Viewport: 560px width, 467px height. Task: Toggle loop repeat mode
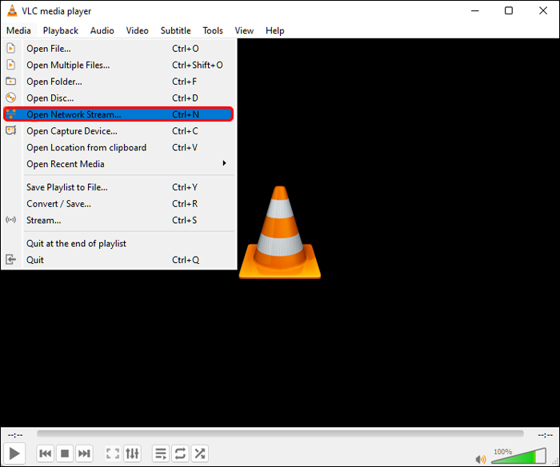[180, 453]
